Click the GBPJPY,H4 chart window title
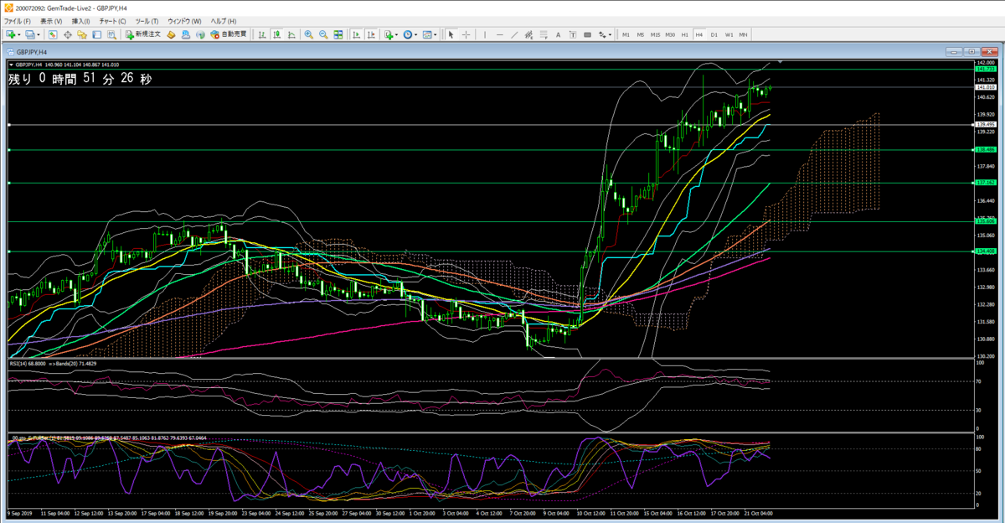The height and width of the screenshot is (523, 1005). coord(32,51)
